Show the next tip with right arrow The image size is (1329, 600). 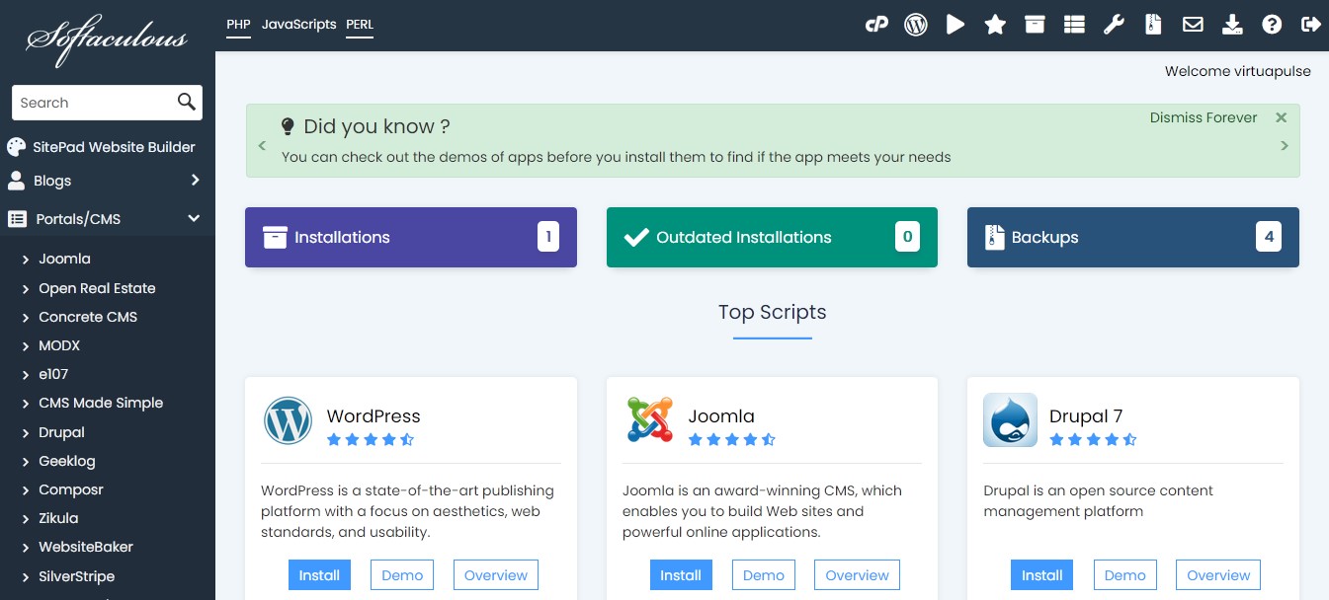tap(1285, 146)
